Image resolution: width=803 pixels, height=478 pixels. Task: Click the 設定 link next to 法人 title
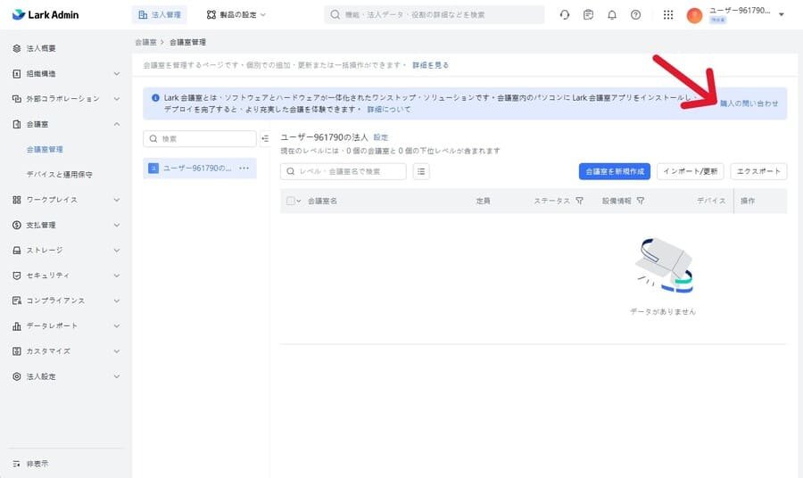380,137
